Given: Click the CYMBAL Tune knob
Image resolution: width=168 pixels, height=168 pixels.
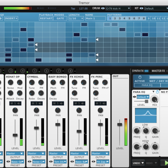Looking at the screenshot, I should point(32,82).
